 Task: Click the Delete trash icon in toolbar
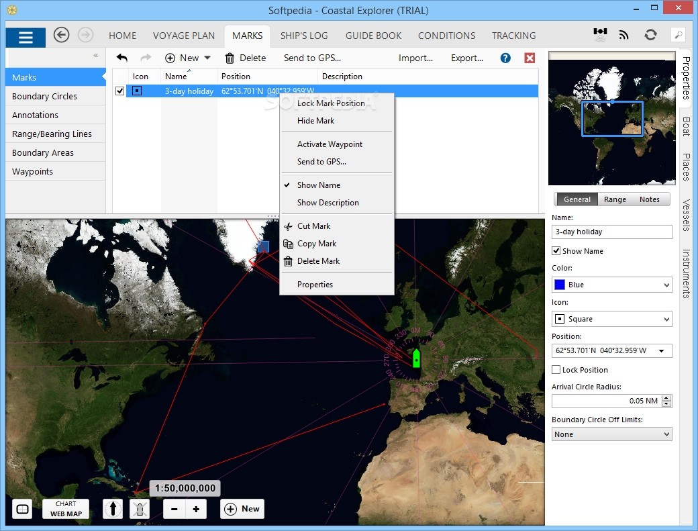(x=230, y=58)
